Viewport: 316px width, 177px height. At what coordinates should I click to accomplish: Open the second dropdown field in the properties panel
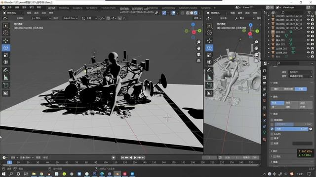point(301,76)
